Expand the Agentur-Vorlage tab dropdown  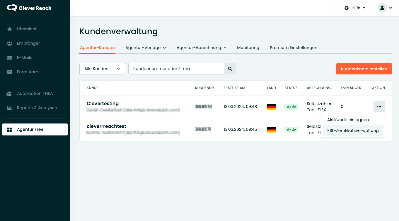(146, 48)
